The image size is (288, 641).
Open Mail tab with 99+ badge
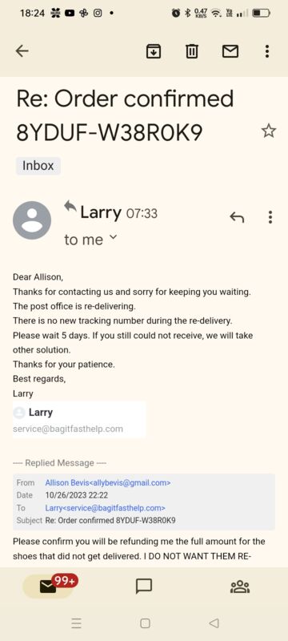click(x=48, y=587)
